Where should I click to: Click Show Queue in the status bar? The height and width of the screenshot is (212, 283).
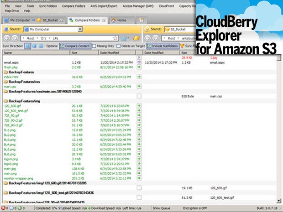(x=161, y=208)
